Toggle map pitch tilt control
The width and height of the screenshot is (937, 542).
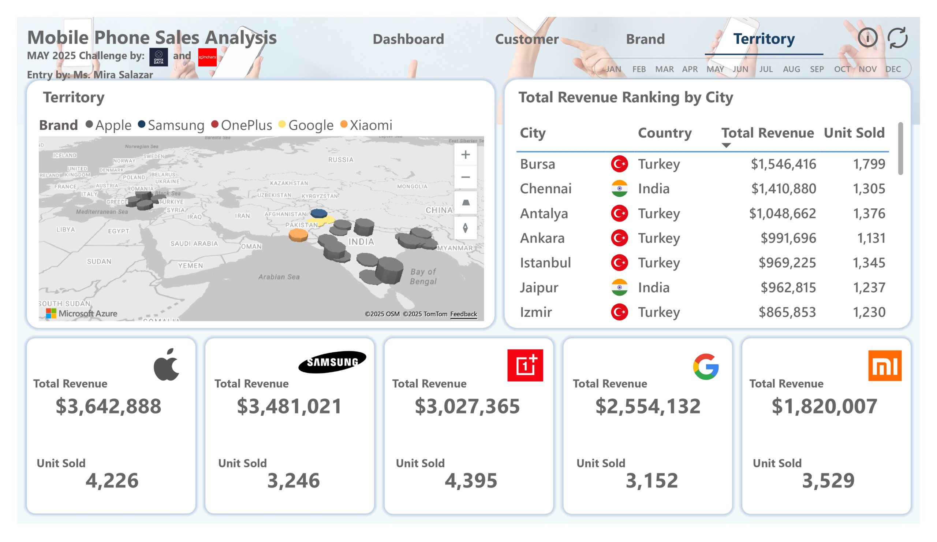click(465, 203)
